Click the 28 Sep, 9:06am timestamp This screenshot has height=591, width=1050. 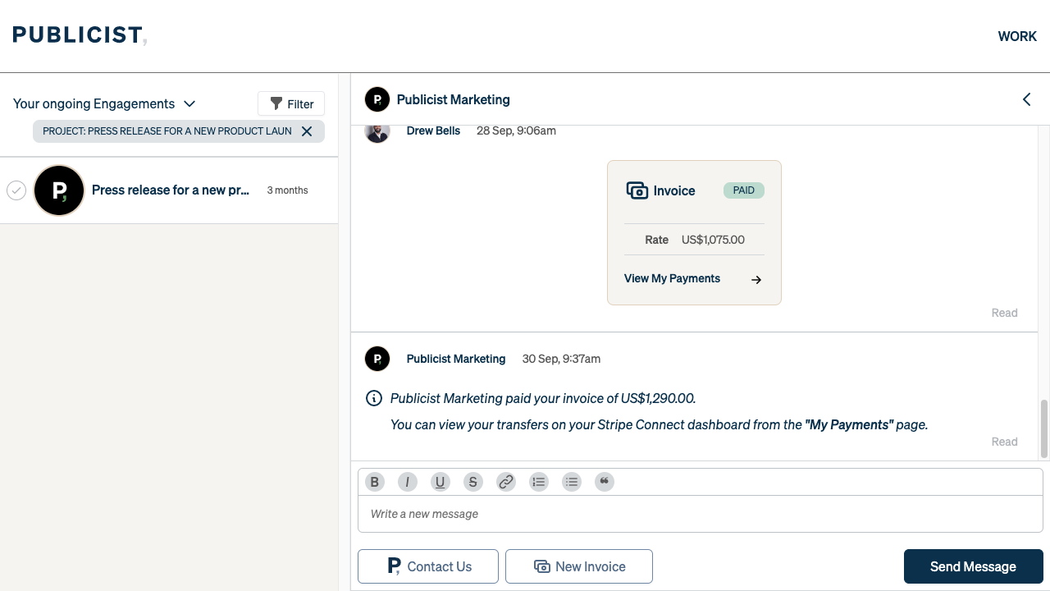coord(516,131)
